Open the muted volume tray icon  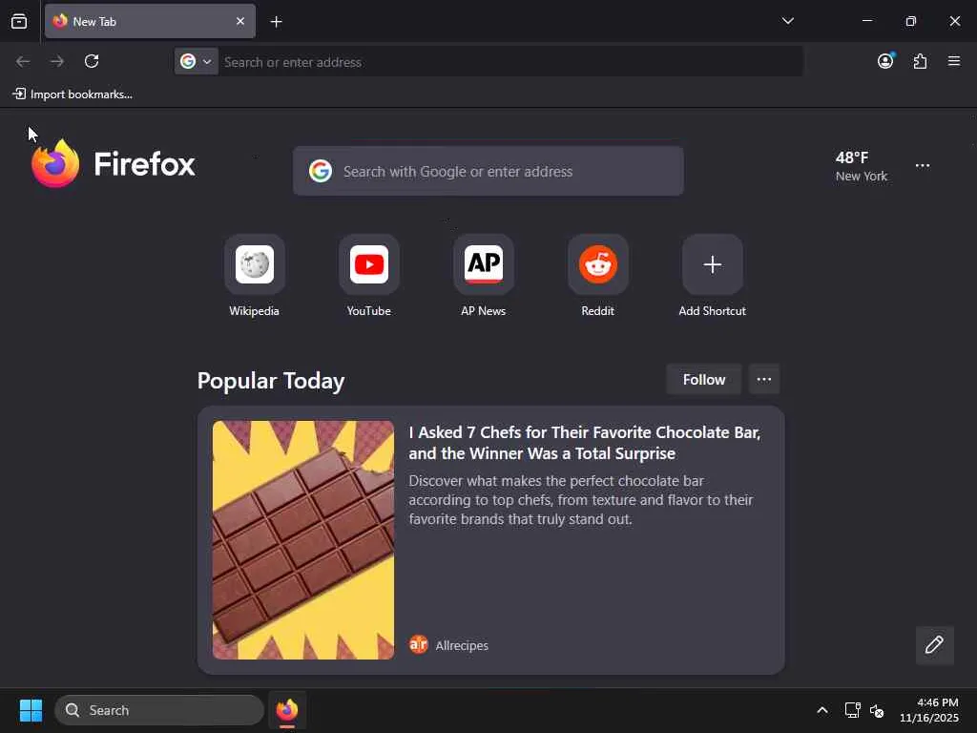(877, 710)
